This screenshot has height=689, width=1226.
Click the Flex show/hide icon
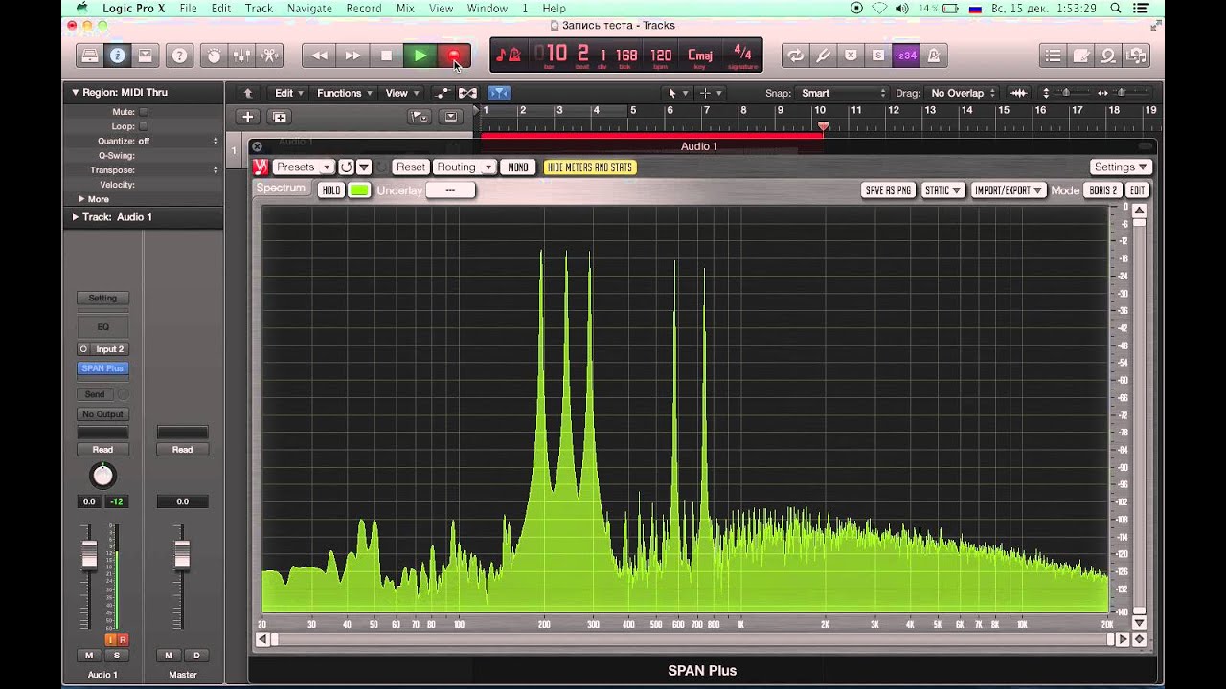[467, 93]
